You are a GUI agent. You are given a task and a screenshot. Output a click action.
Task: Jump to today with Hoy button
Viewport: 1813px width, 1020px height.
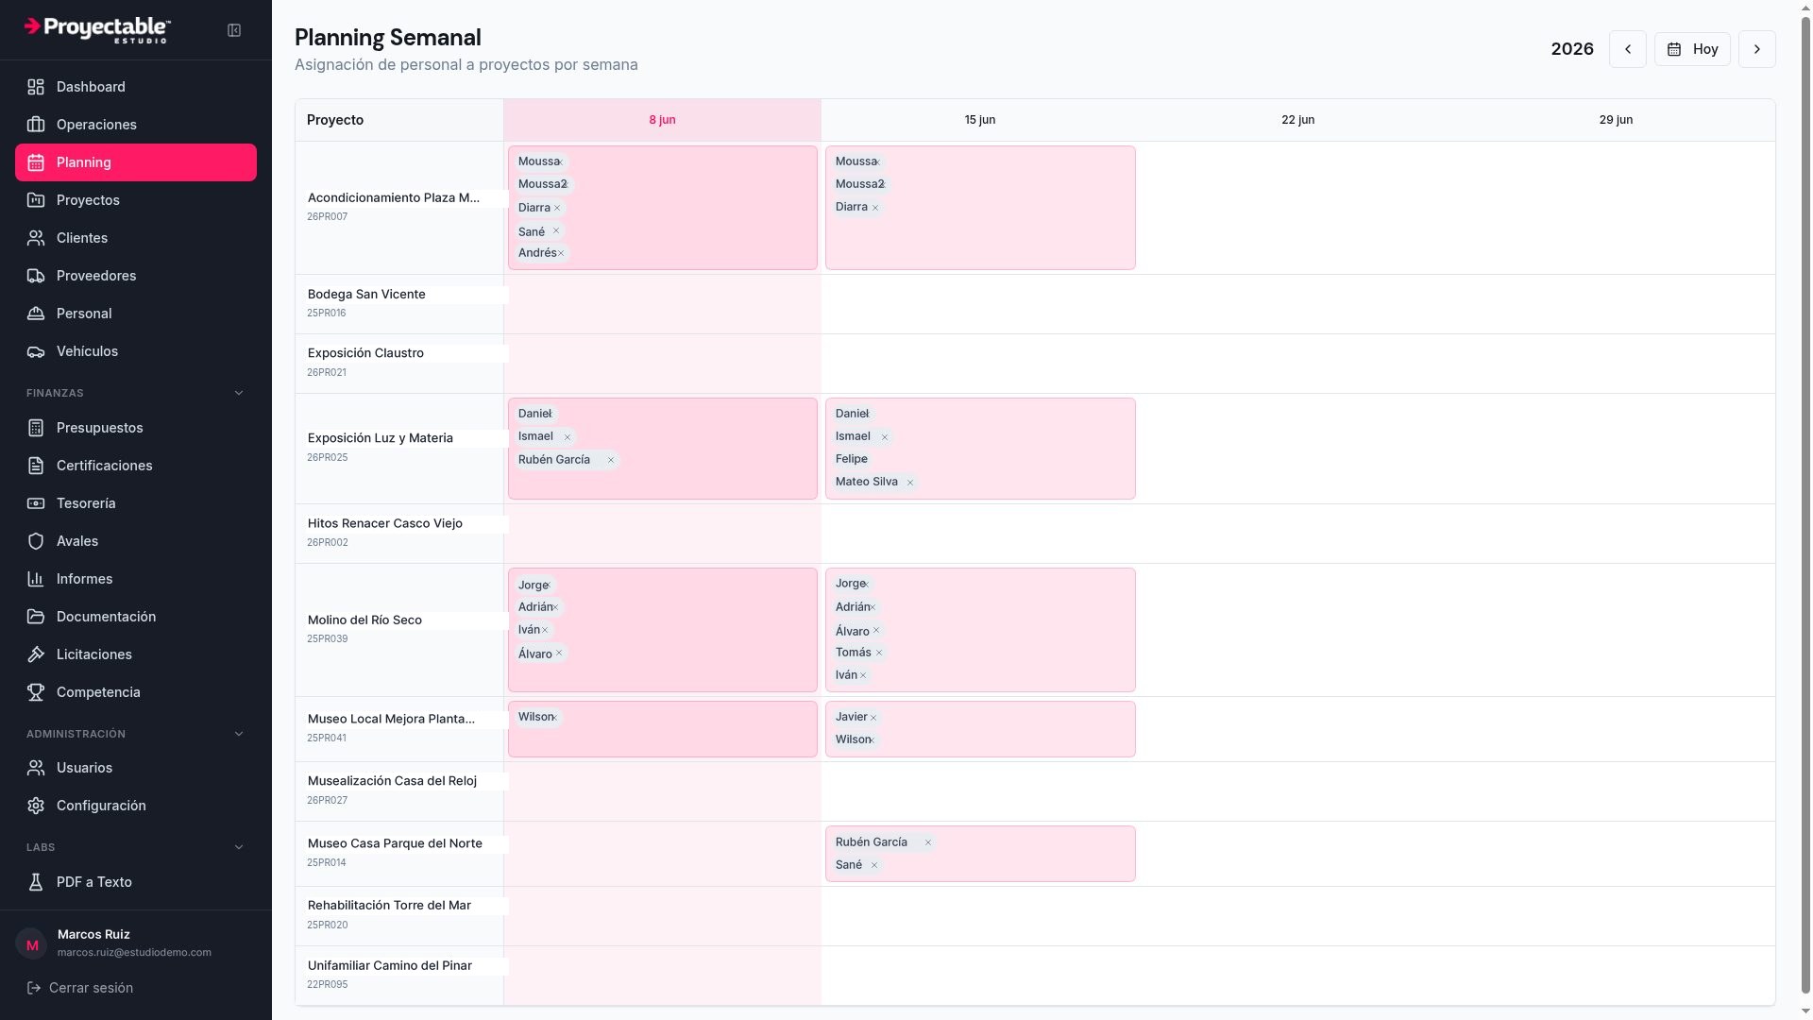point(1692,49)
